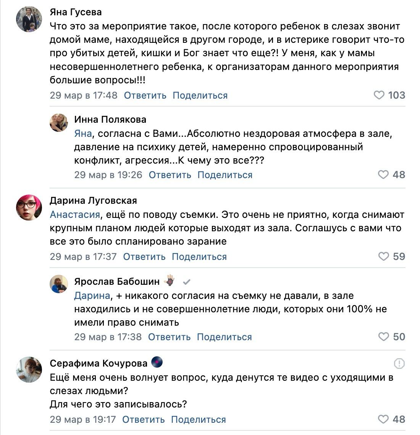Like Дарина Луговская's comment heart icon
420x435 pixels.
pyautogui.click(x=383, y=256)
